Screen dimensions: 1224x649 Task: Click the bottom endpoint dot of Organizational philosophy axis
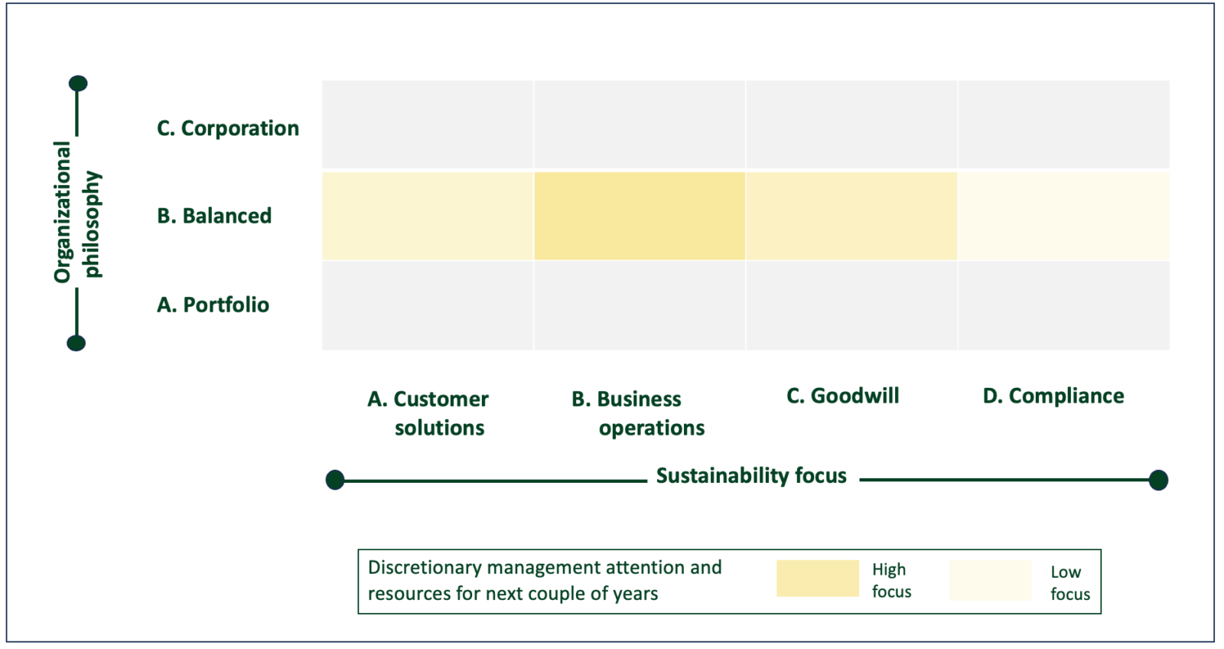(76, 343)
